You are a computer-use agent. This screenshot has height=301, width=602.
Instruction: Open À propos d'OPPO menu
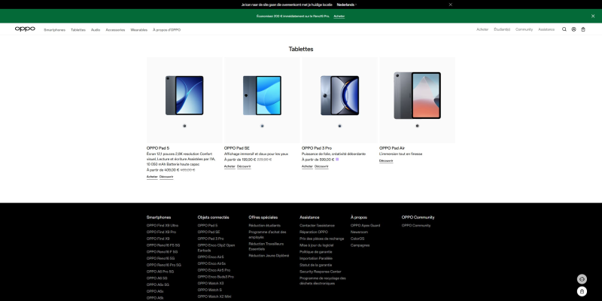point(166,29)
